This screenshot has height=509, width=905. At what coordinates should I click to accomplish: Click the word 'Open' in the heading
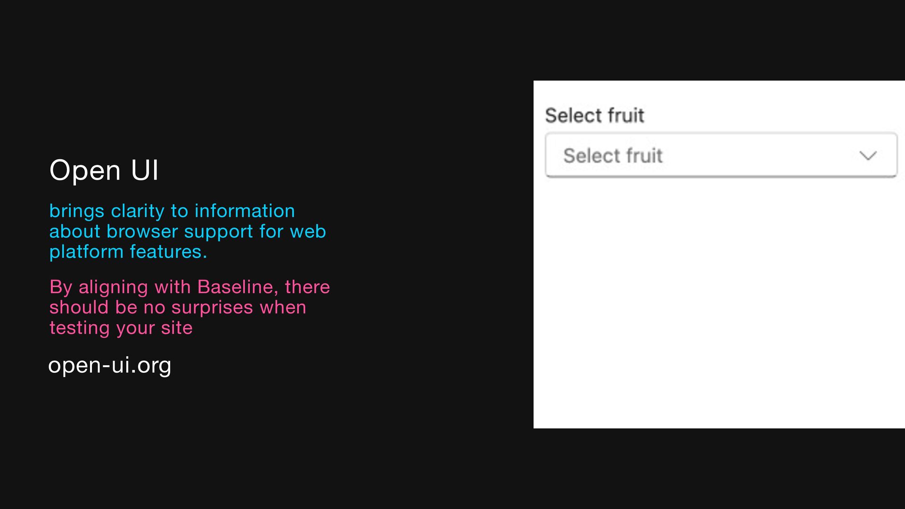click(85, 170)
